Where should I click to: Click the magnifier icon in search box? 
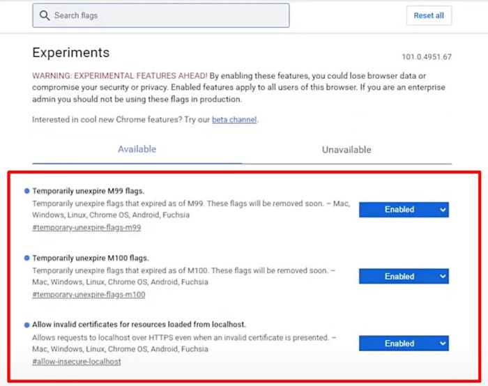(x=45, y=15)
